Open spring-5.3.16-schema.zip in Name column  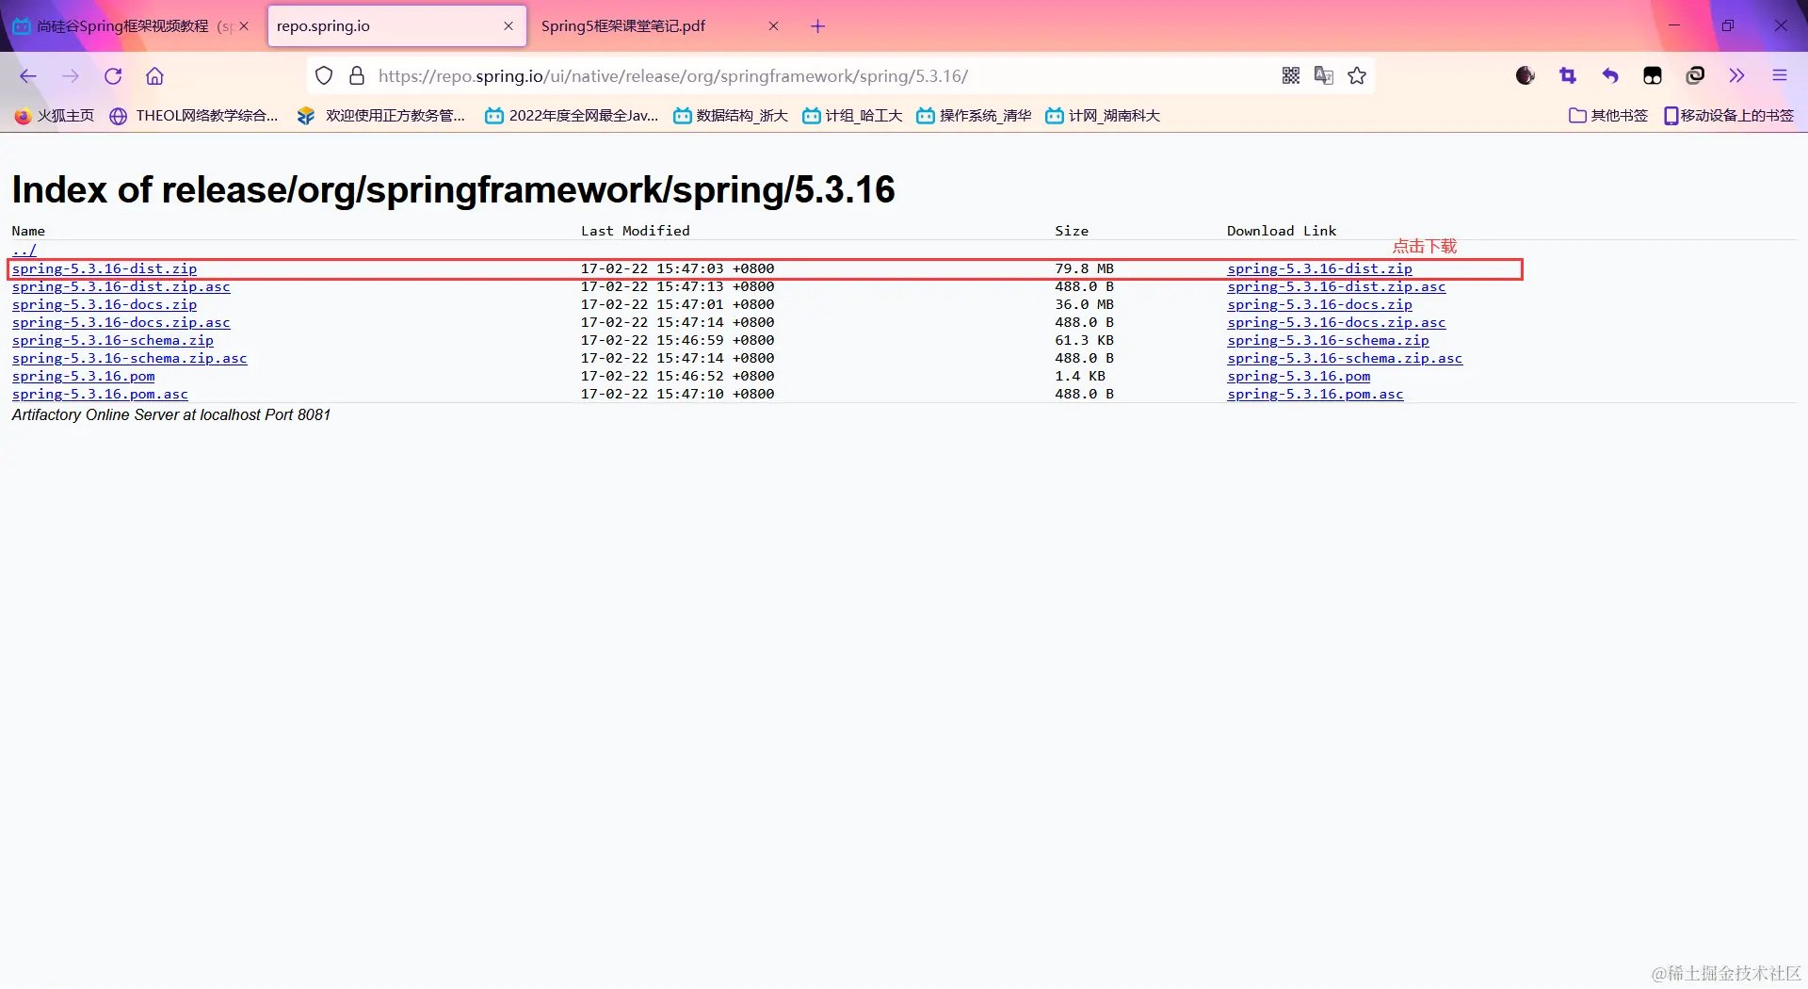click(113, 340)
